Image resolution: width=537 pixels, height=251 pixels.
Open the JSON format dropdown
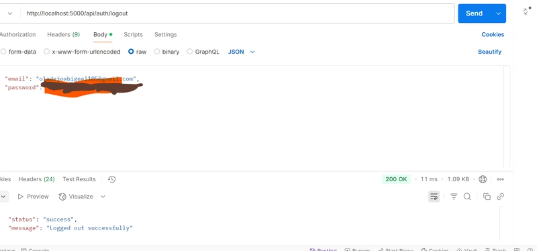coord(242,52)
